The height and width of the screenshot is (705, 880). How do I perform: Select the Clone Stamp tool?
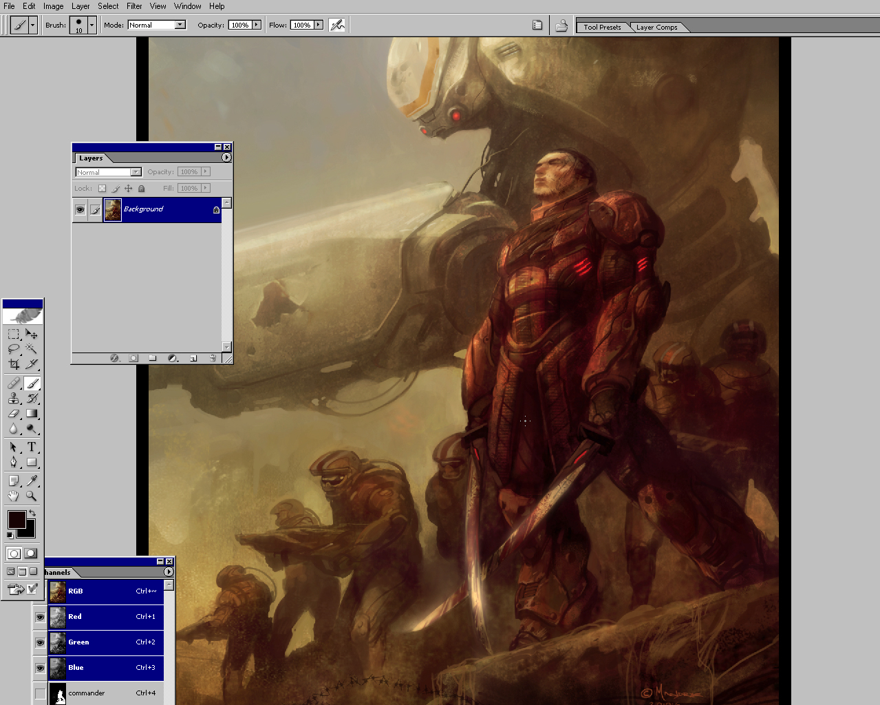click(14, 399)
